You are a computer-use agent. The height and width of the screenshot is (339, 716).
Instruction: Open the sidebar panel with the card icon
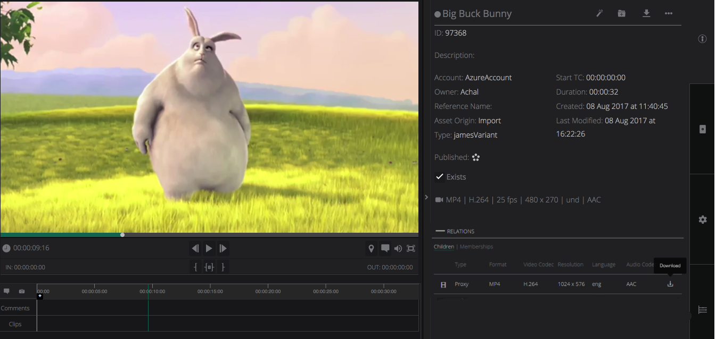(x=703, y=129)
